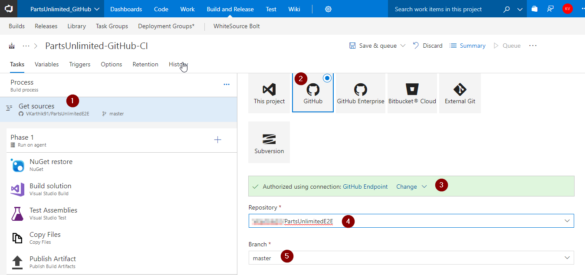Choose the GitHub Enterprise source tile
This screenshot has width=585, height=275.
tap(361, 93)
